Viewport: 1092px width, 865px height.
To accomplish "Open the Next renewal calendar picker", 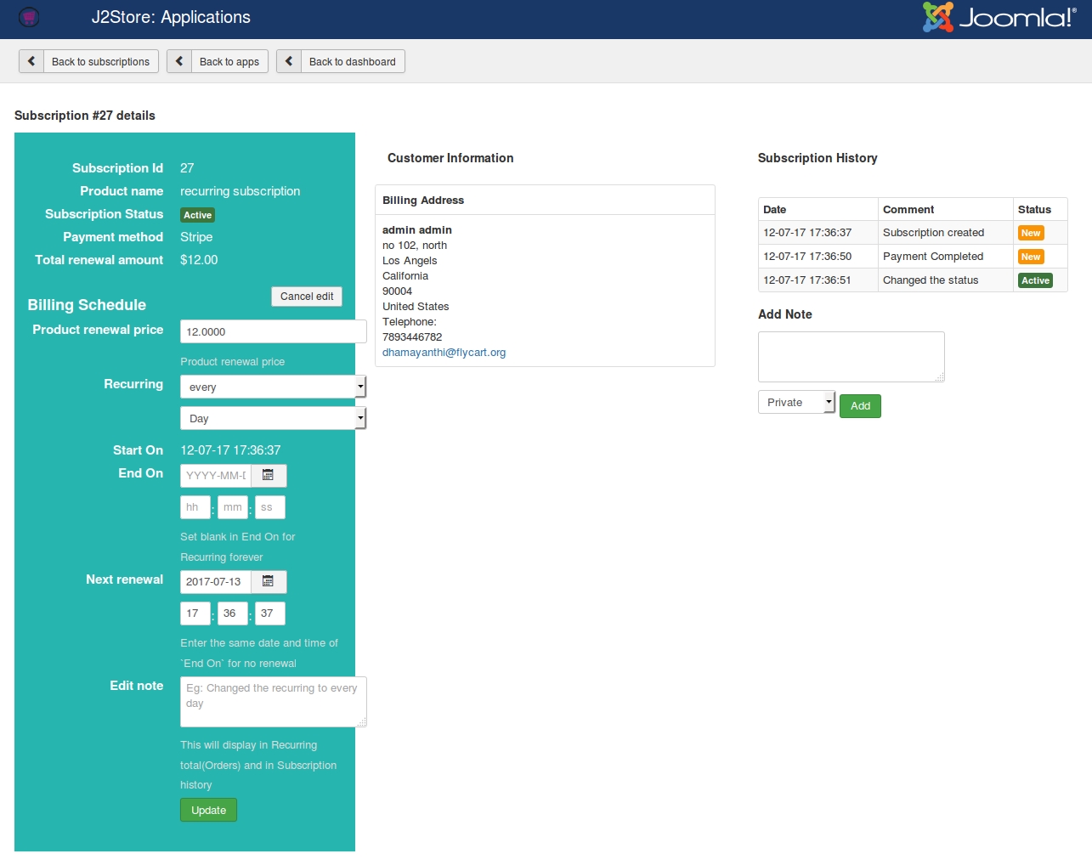I will point(269,581).
